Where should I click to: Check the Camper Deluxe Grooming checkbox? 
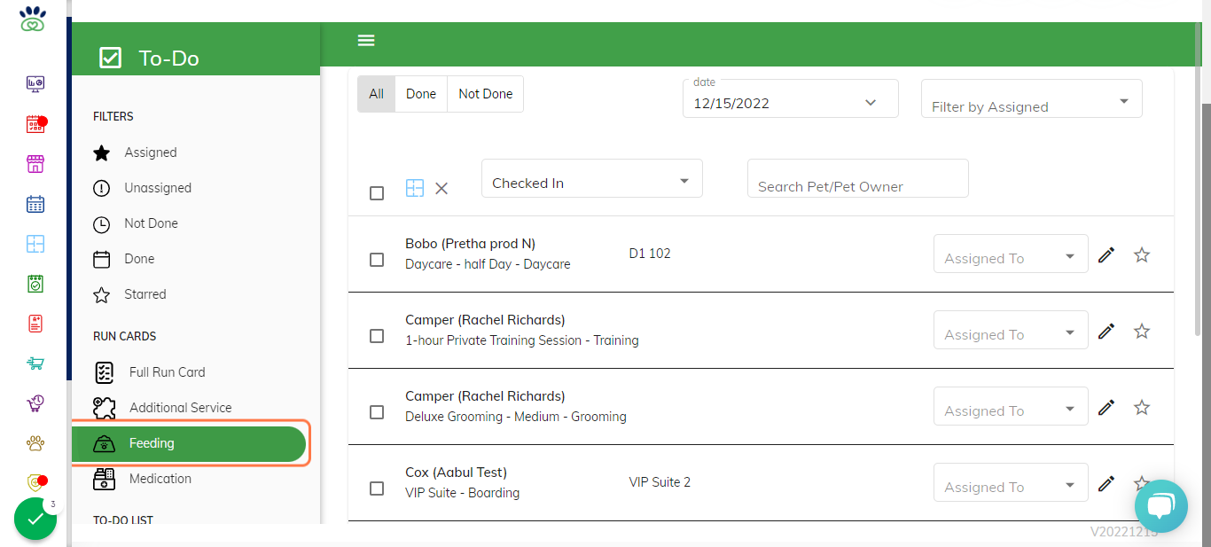coord(377,412)
